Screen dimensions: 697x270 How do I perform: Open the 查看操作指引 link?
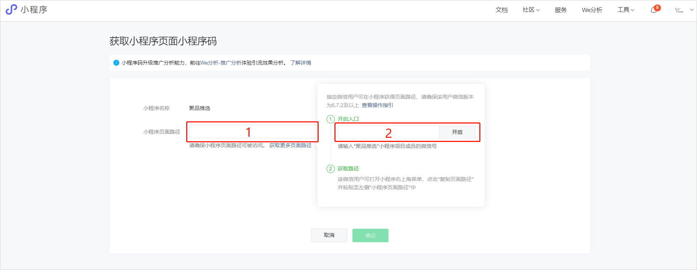(x=378, y=105)
